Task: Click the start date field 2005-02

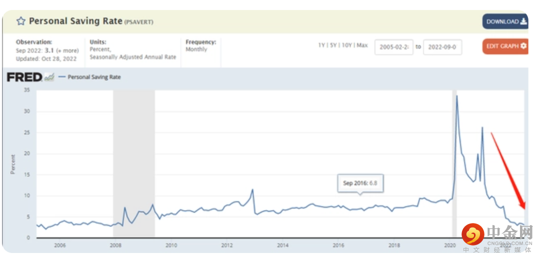Action: 394,47
